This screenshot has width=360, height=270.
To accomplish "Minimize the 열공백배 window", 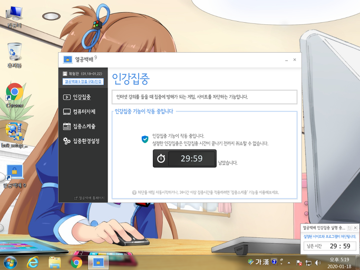I will [x=287, y=60].
